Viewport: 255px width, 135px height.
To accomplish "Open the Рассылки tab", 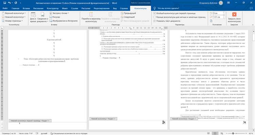I will (86, 8).
